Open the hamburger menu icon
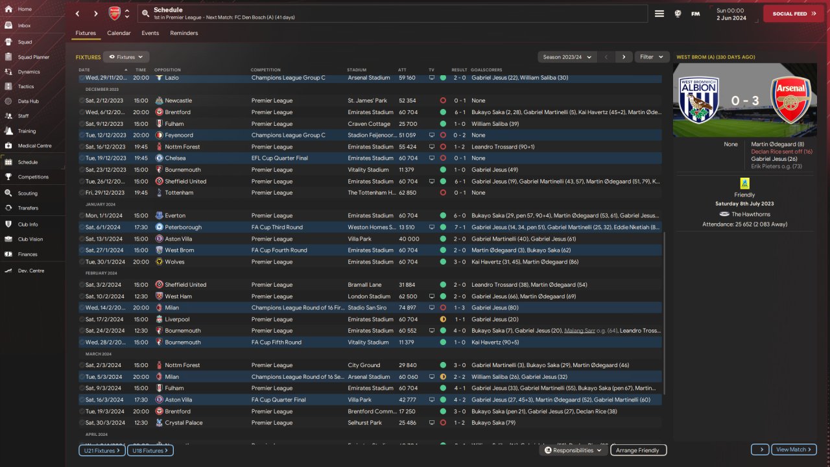 (x=659, y=14)
